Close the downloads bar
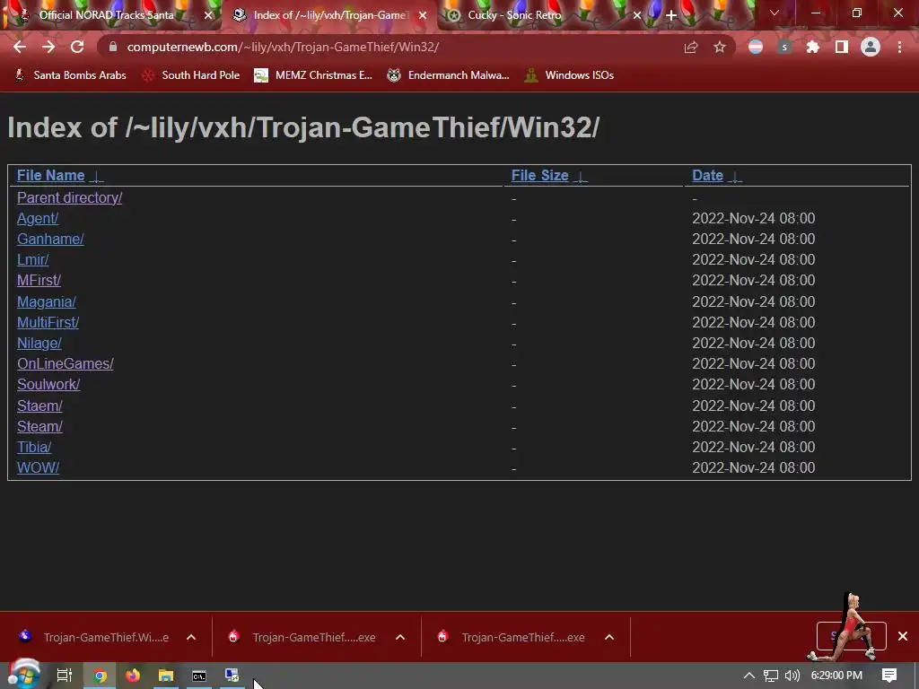The width and height of the screenshot is (919, 689). [903, 636]
